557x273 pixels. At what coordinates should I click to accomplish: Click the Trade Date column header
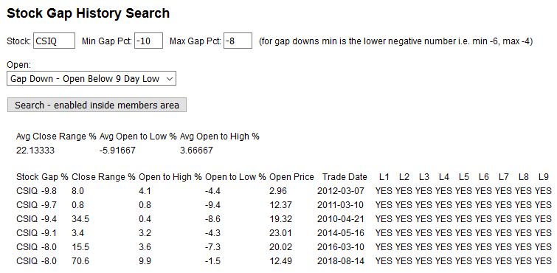point(345,176)
